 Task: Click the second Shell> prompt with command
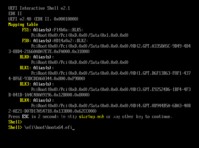[15, 127]
